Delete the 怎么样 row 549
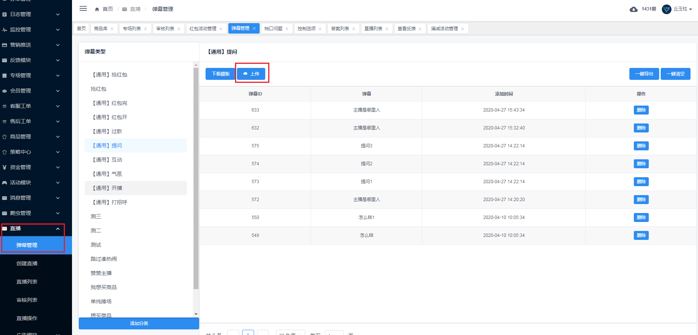698x335 pixels. tap(641, 235)
